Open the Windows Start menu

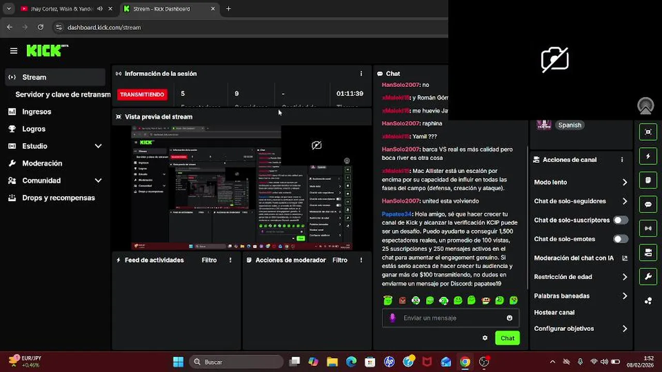pyautogui.click(x=178, y=362)
